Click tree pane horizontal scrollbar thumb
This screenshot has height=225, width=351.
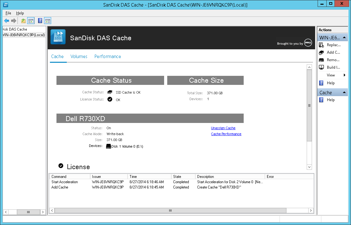click(x=28, y=212)
